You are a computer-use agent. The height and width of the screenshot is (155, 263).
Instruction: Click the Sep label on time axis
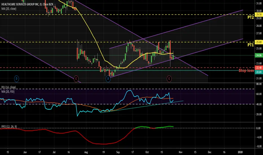pos(118,152)
